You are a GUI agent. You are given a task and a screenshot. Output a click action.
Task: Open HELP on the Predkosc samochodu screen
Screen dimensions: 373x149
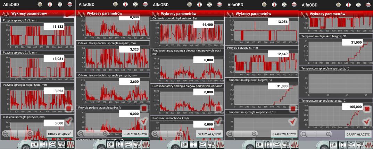coord(219,4)
